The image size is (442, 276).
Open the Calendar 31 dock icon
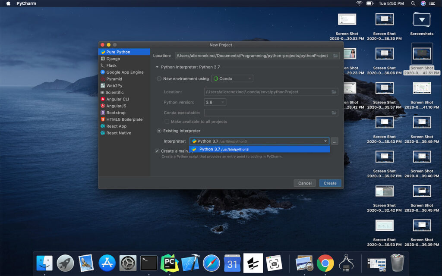[x=232, y=263]
